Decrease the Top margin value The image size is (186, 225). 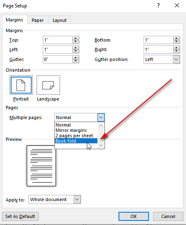click(x=76, y=42)
